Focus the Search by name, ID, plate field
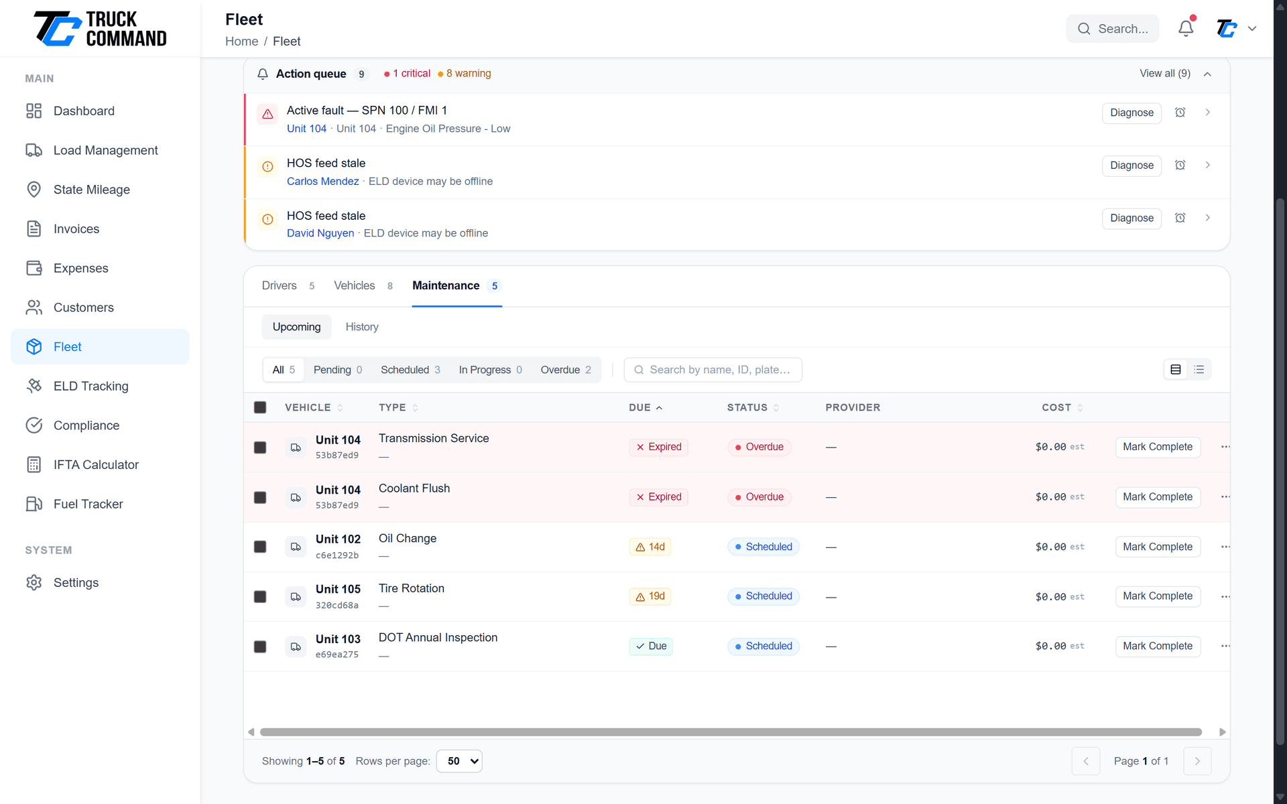 pos(713,370)
